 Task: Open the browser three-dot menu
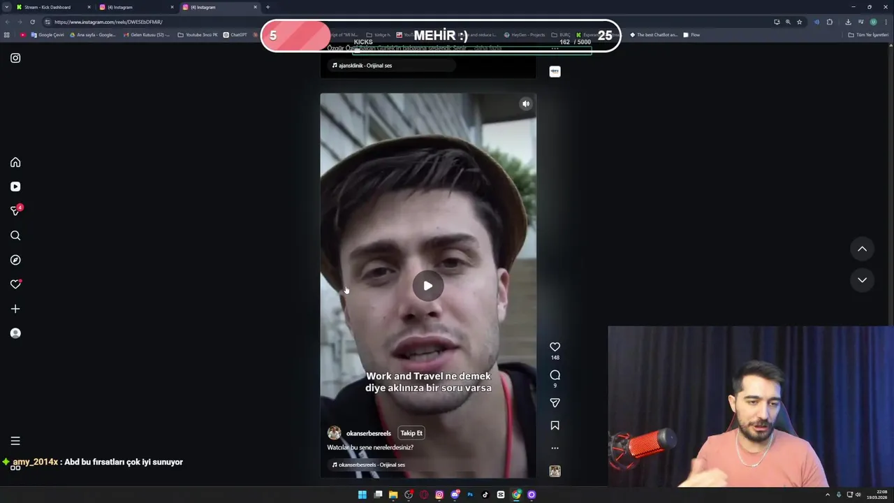click(886, 22)
